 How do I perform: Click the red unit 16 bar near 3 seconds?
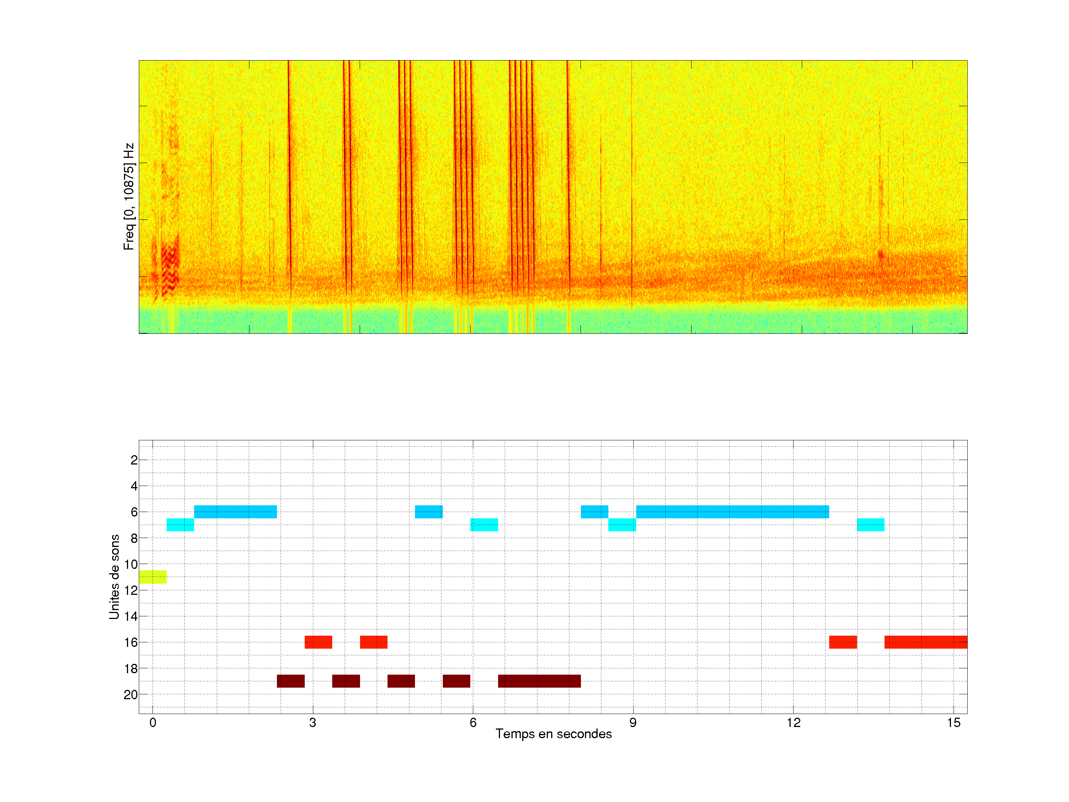318,642
